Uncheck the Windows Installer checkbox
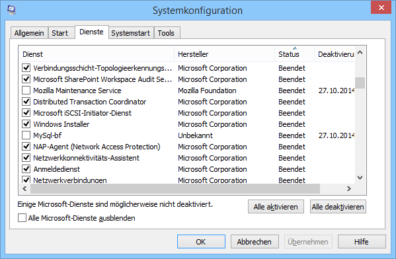Image resolution: width=396 pixels, height=259 pixels. [26, 124]
